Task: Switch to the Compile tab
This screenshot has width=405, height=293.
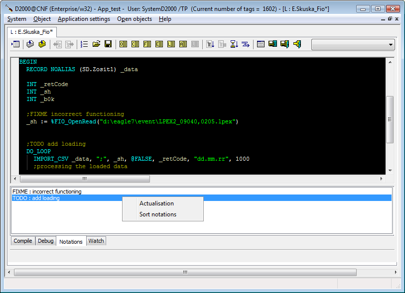Action: pyautogui.click(x=23, y=241)
